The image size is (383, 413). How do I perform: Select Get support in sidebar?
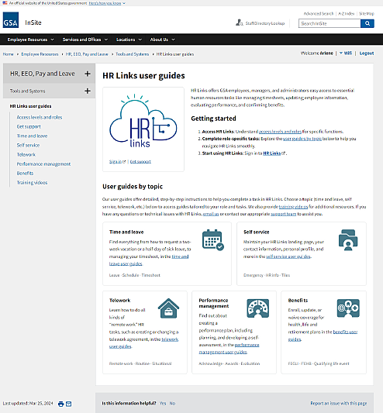(29, 127)
